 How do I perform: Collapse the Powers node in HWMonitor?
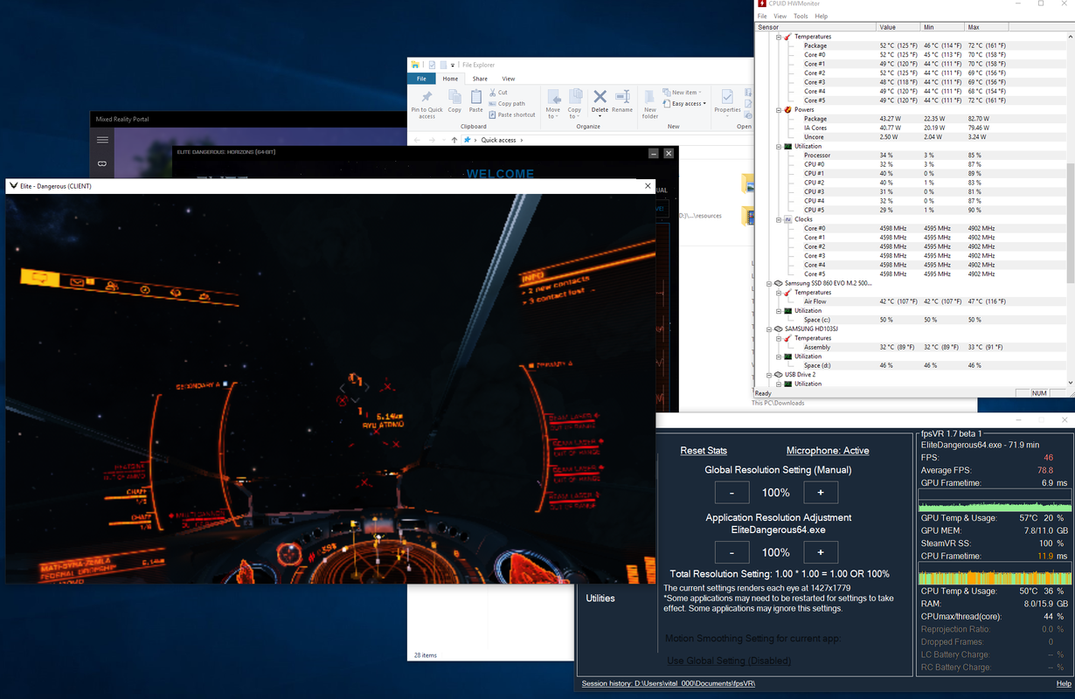click(x=779, y=110)
